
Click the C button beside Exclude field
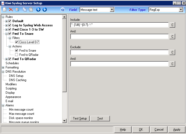click(x=172, y=52)
